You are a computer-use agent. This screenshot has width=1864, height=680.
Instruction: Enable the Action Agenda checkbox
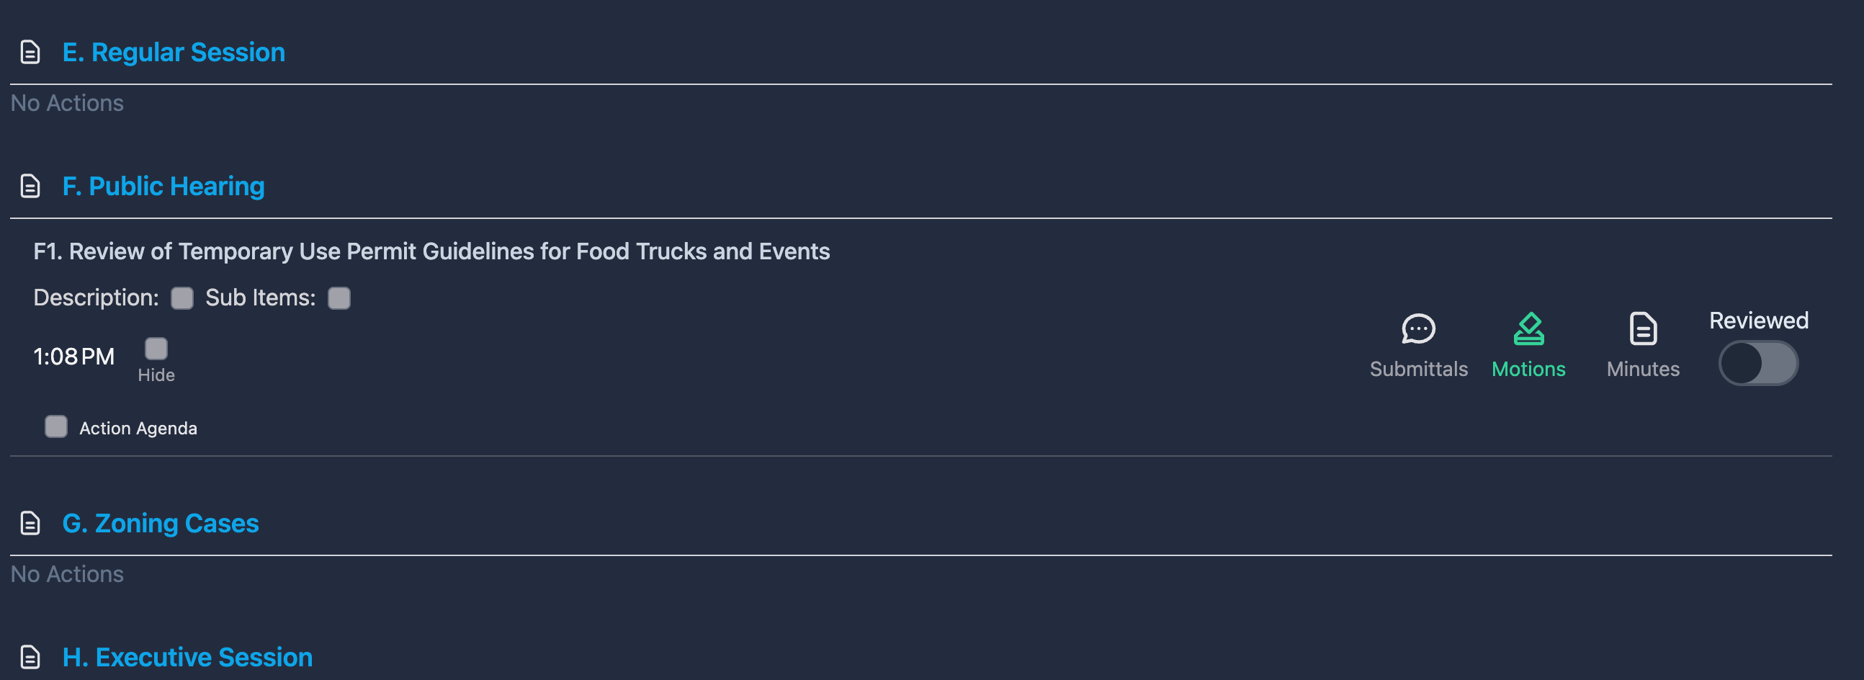coord(56,427)
